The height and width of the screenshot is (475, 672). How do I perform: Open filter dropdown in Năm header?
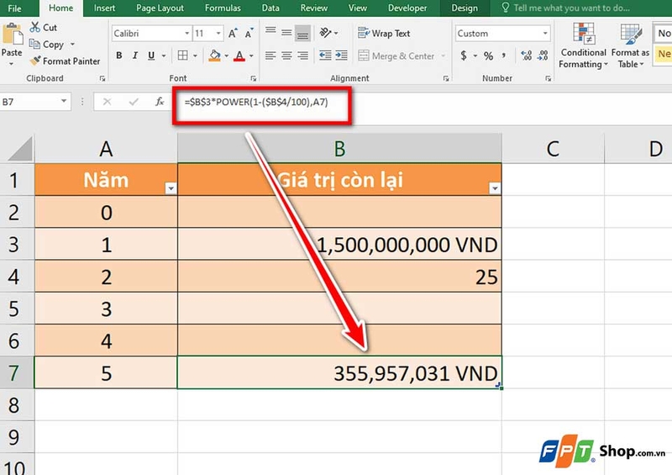pyautogui.click(x=171, y=188)
